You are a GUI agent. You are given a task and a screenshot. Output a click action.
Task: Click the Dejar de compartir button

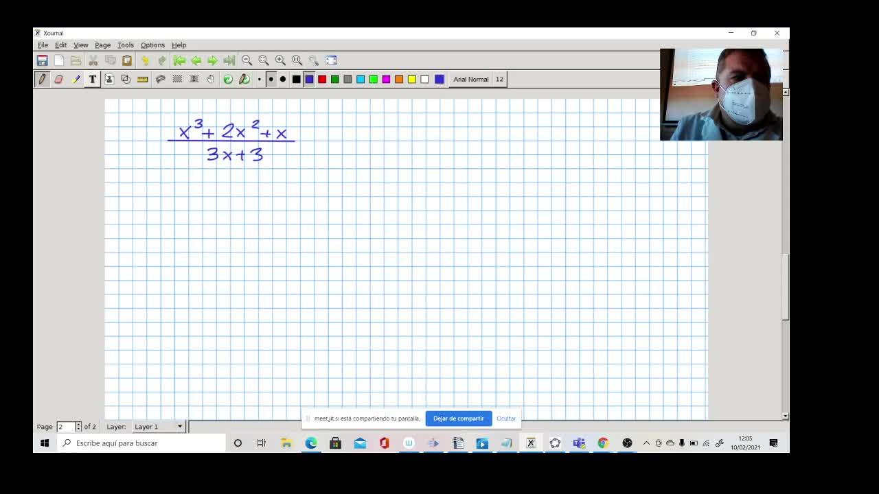pos(459,419)
